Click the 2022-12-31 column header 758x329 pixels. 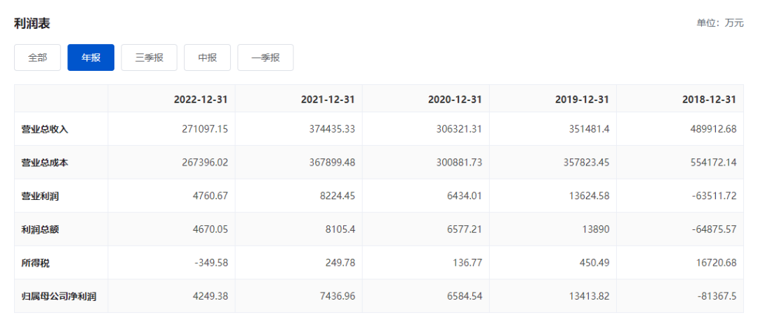[x=201, y=100]
